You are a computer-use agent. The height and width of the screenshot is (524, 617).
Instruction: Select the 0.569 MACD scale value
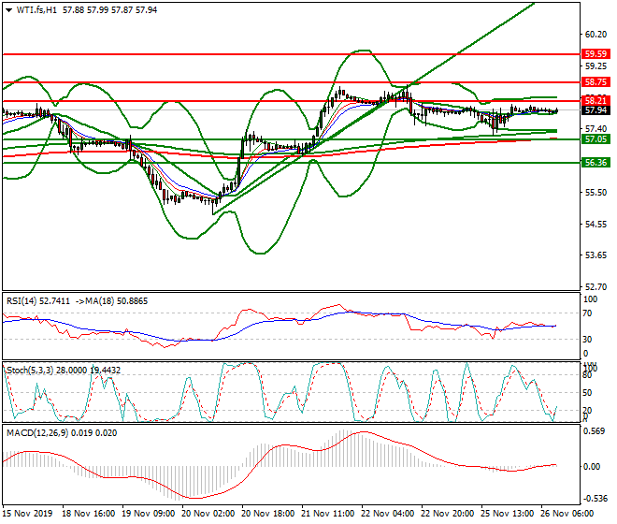(x=595, y=431)
